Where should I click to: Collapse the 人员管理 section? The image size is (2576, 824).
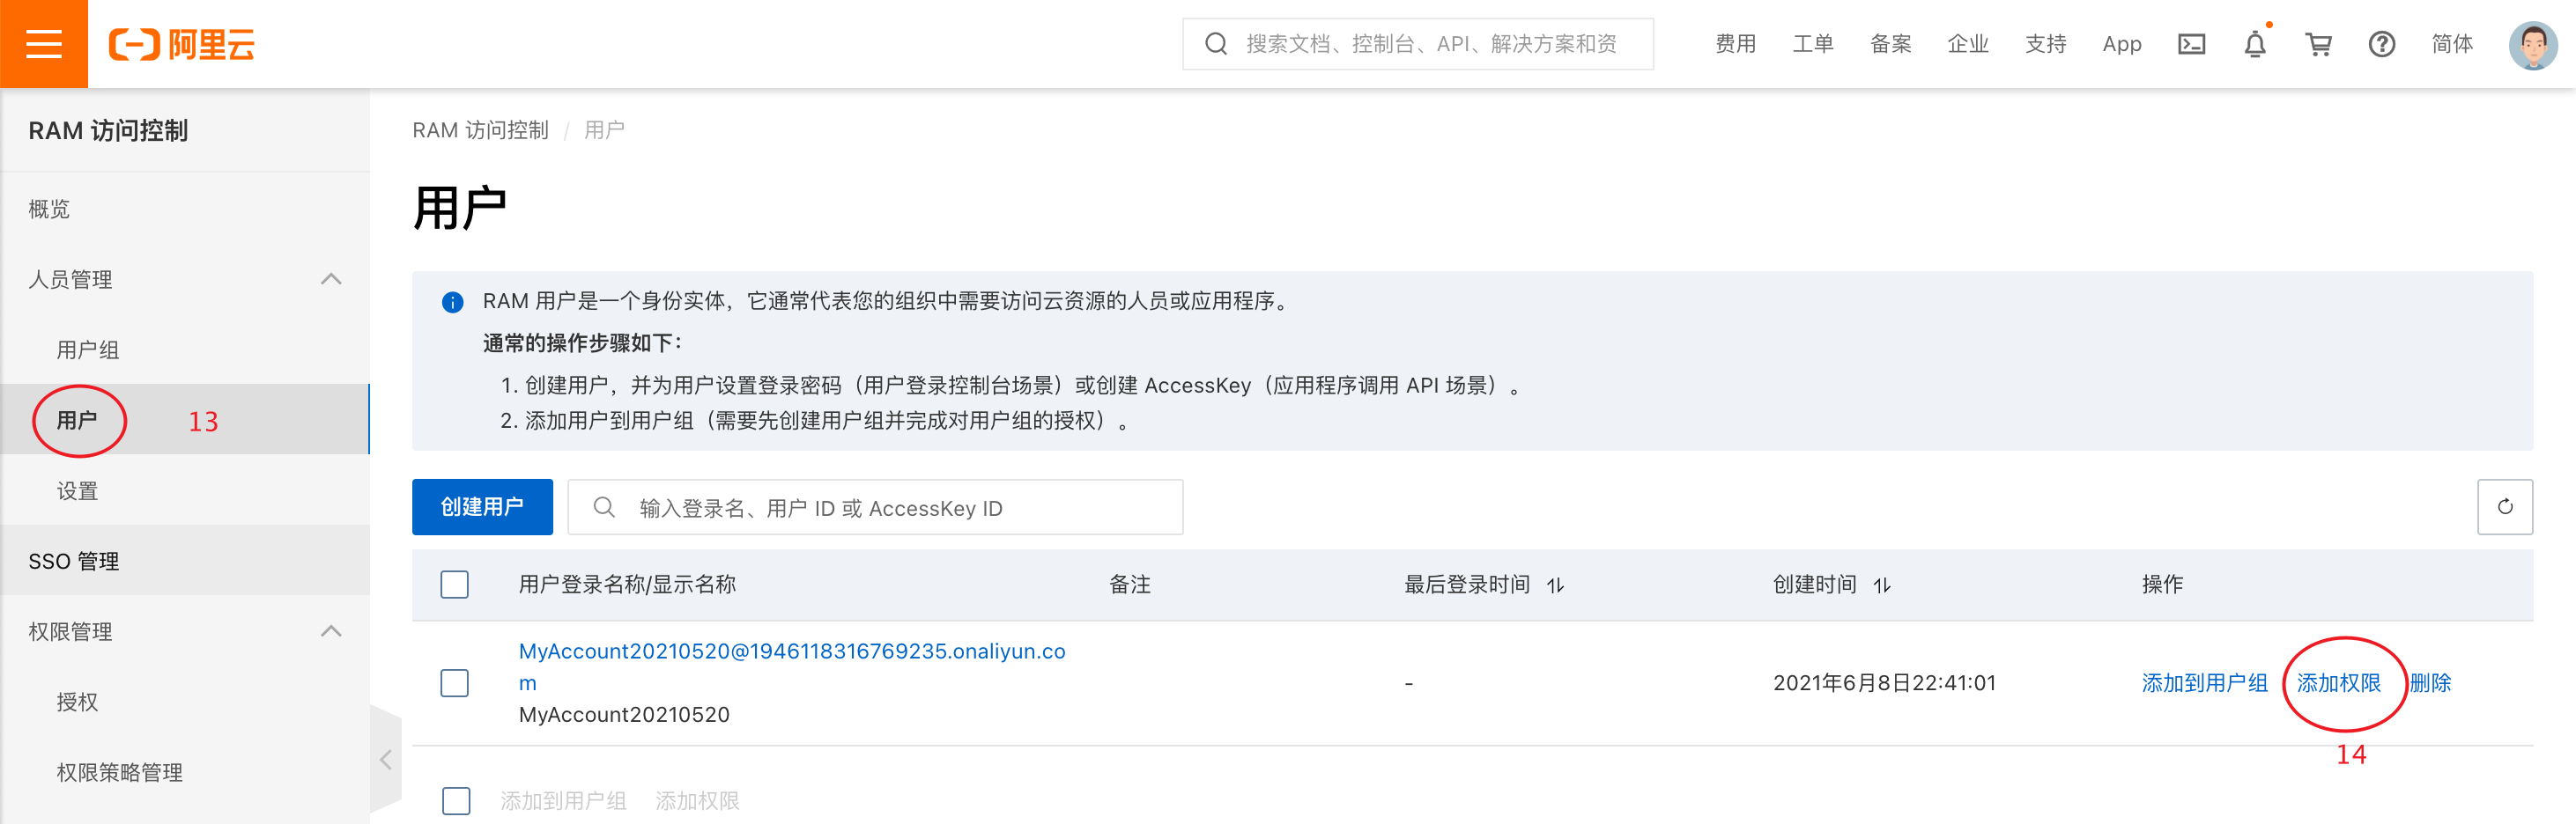click(x=331, y=279)
